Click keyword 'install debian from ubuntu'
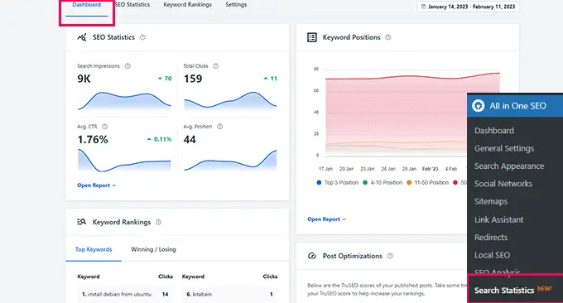563x303 pixels. tap(119, 294)
